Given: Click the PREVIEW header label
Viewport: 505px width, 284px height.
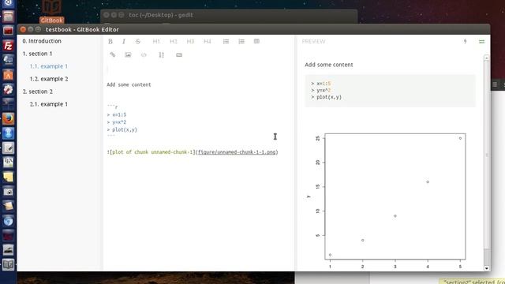Looking at the screenshot, I should (313, 41).
